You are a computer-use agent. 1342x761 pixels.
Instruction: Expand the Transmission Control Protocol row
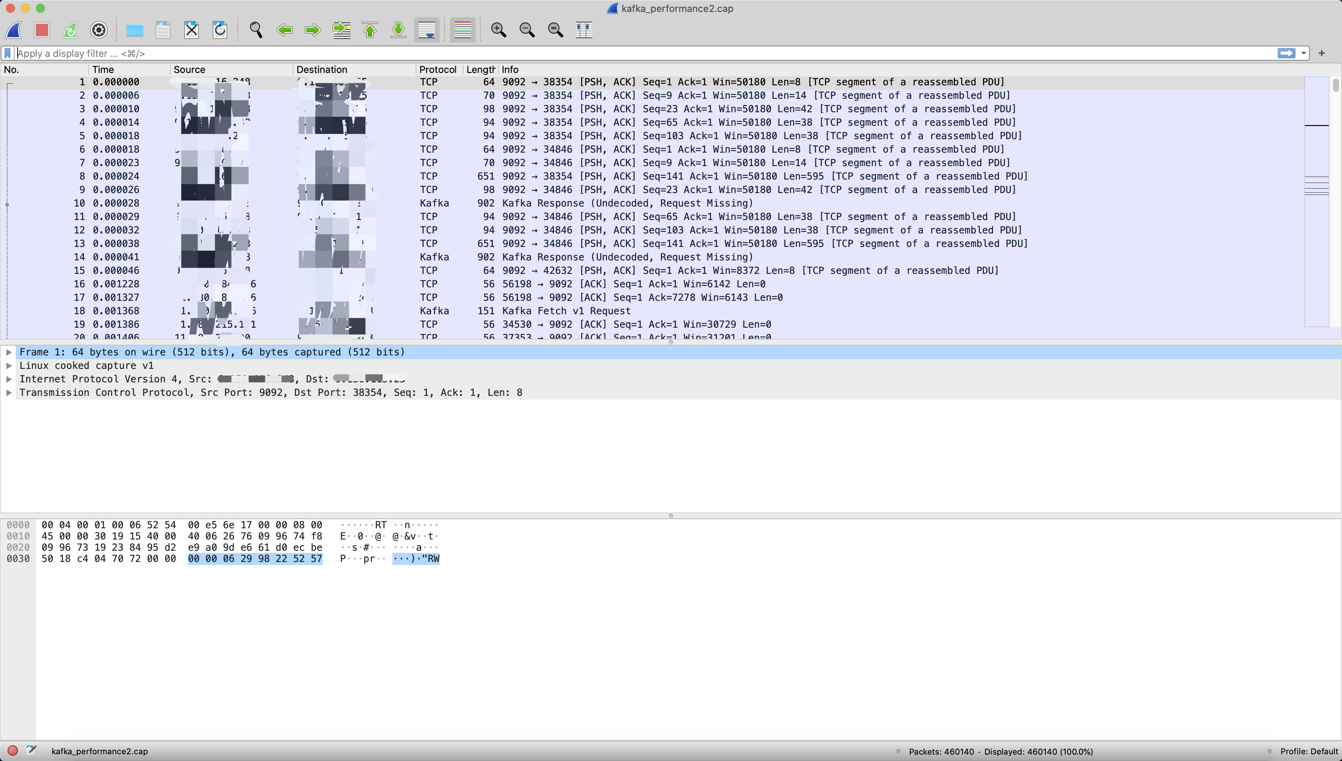click(9, 392)
